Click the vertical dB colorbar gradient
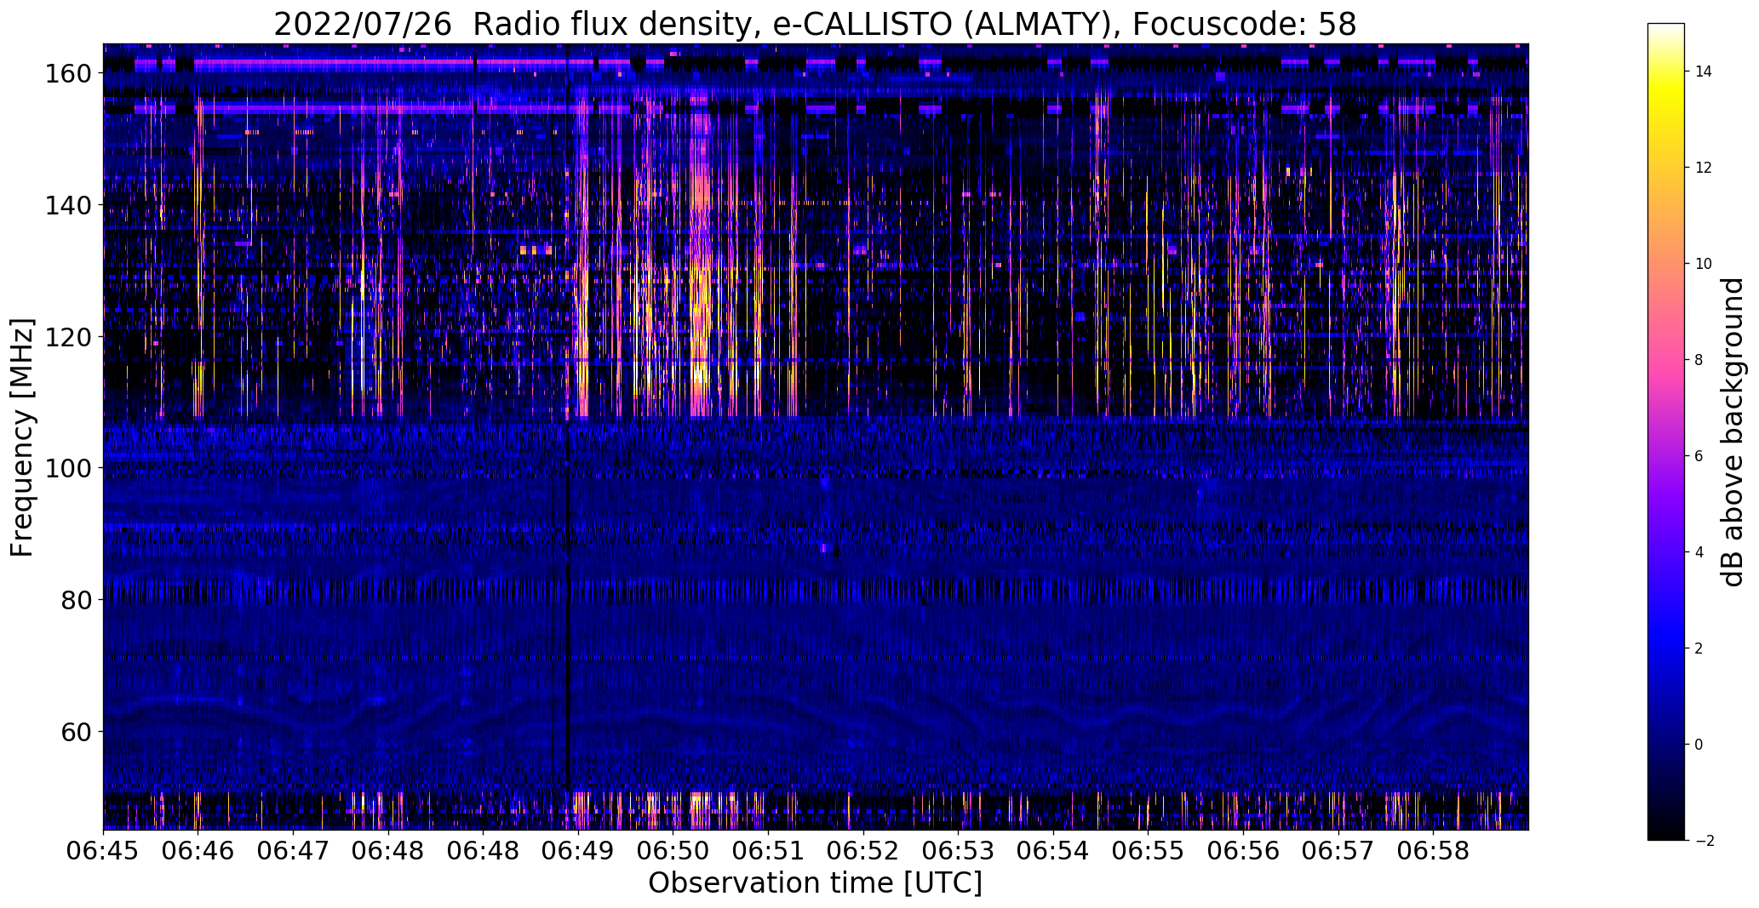This screenshot has height=908, width=1759. (1666, 431)
